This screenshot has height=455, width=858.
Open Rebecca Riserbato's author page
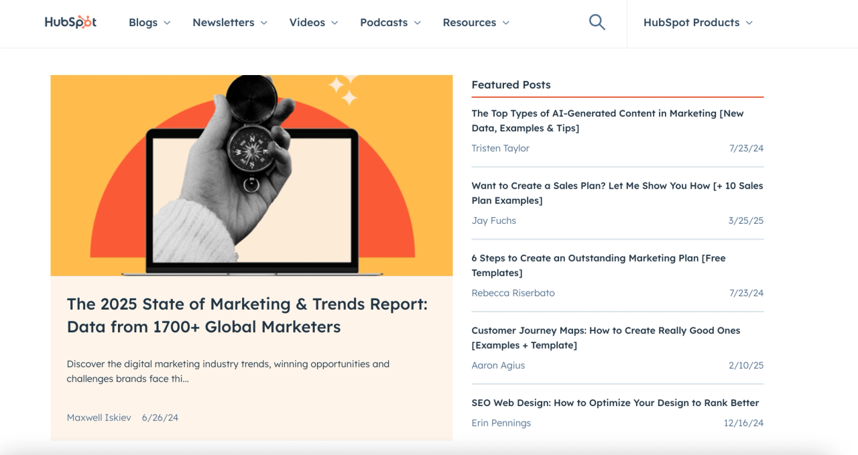513,293
